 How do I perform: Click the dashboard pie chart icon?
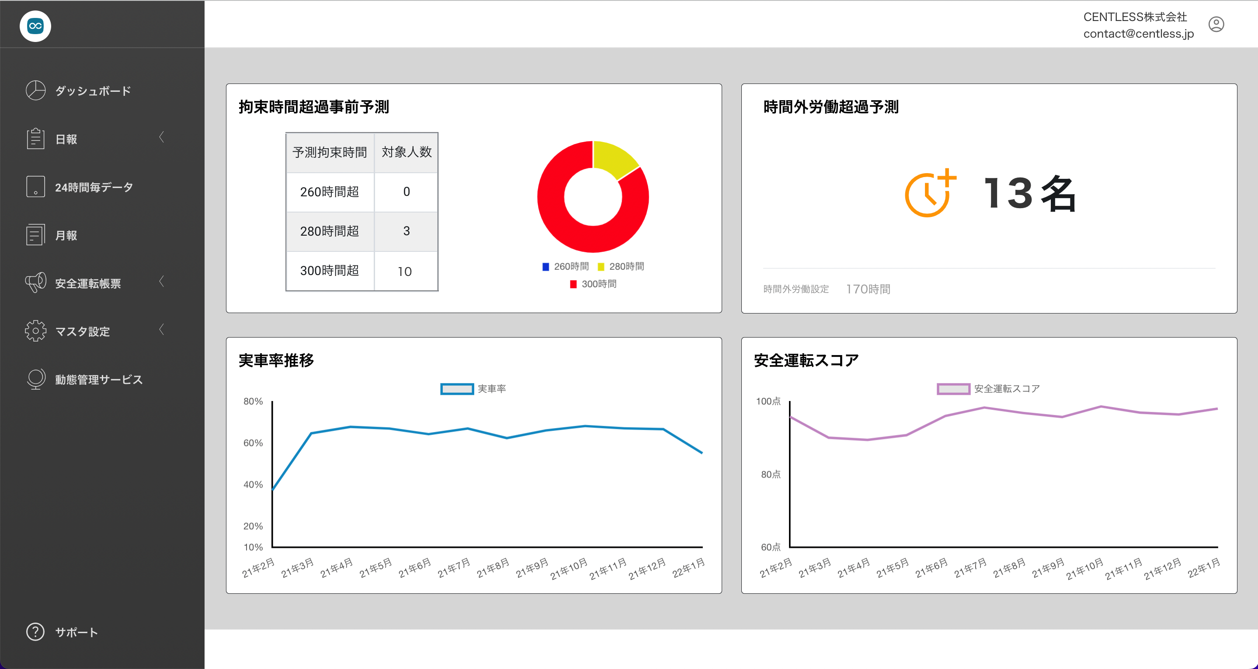click(x=35, y=91)
